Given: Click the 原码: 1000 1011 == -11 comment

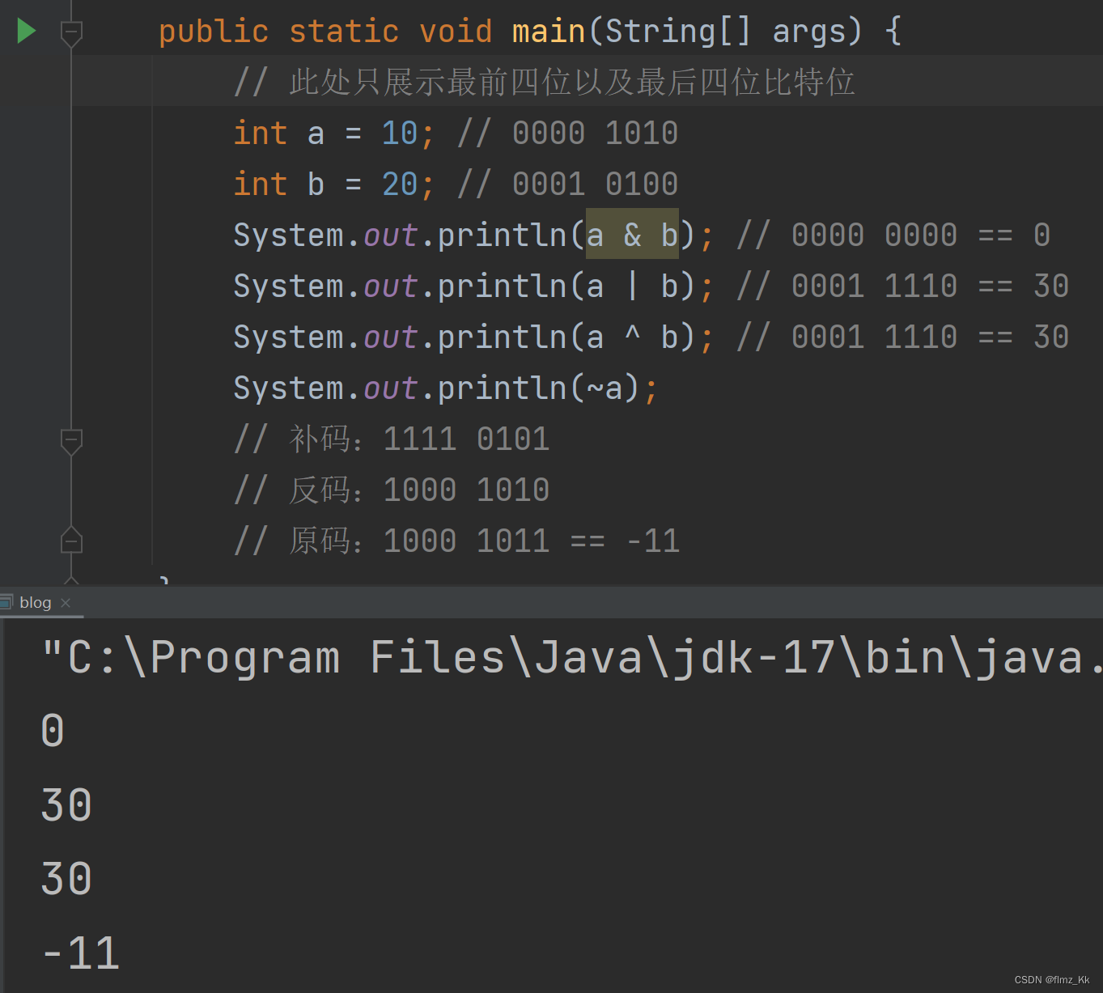Looking at the screenshot, I should 456,541.
